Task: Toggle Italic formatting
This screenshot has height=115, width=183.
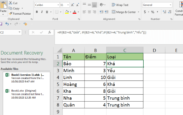Action: [42, 12]
